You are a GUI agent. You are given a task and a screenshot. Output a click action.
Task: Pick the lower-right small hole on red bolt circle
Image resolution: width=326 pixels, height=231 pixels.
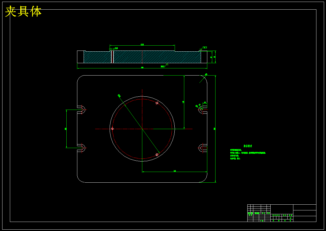pyautogui.click(x=157, y=155)
